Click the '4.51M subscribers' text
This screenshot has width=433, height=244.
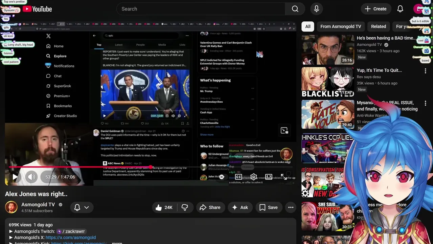pyautogui.click(x=37, y=211)
